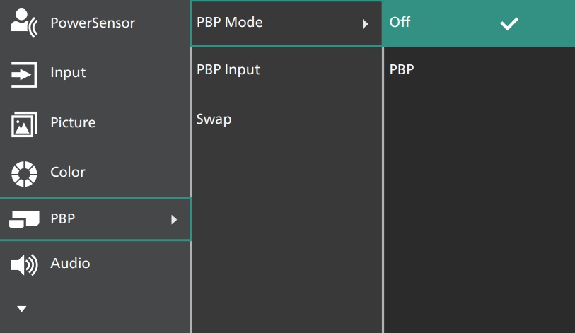Click the PowerSensor person icon

24,23
